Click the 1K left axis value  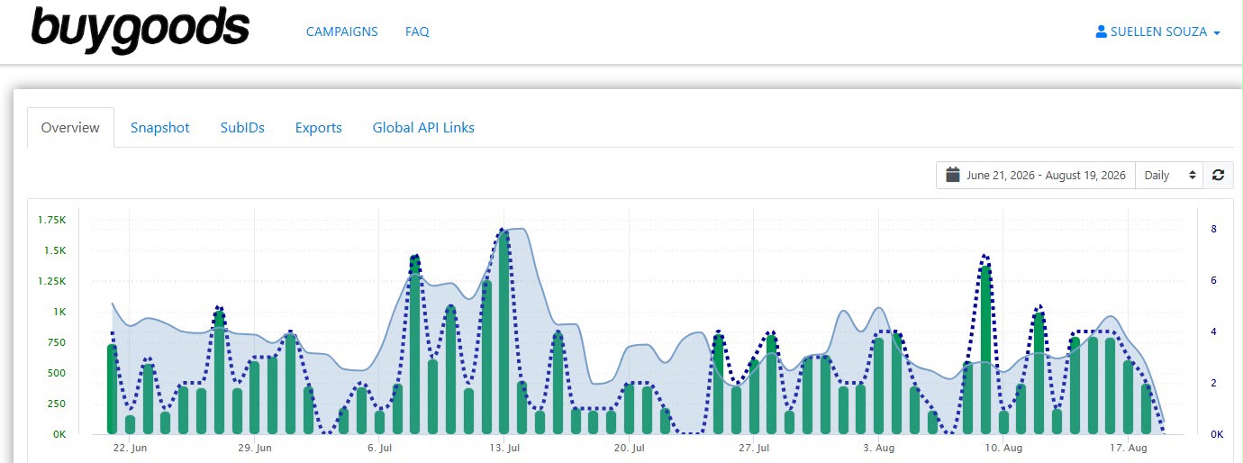point(59,312)
